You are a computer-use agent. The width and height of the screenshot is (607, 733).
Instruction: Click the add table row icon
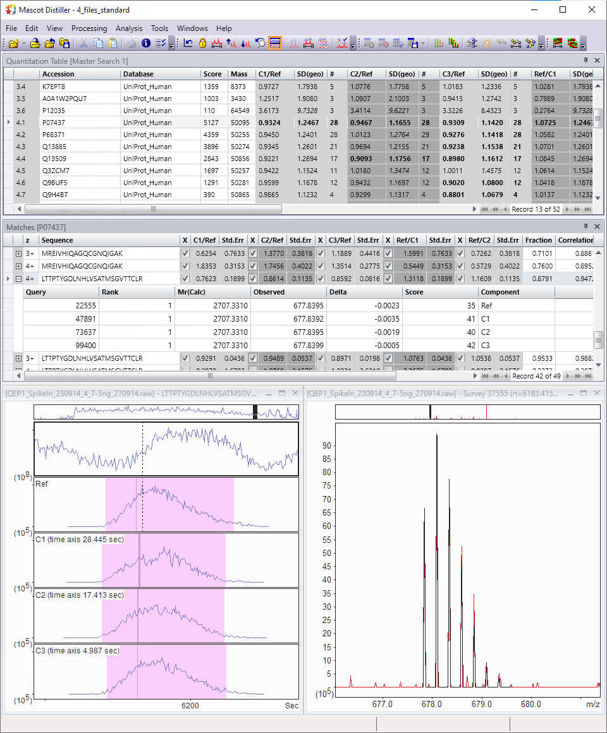point(369,44)
